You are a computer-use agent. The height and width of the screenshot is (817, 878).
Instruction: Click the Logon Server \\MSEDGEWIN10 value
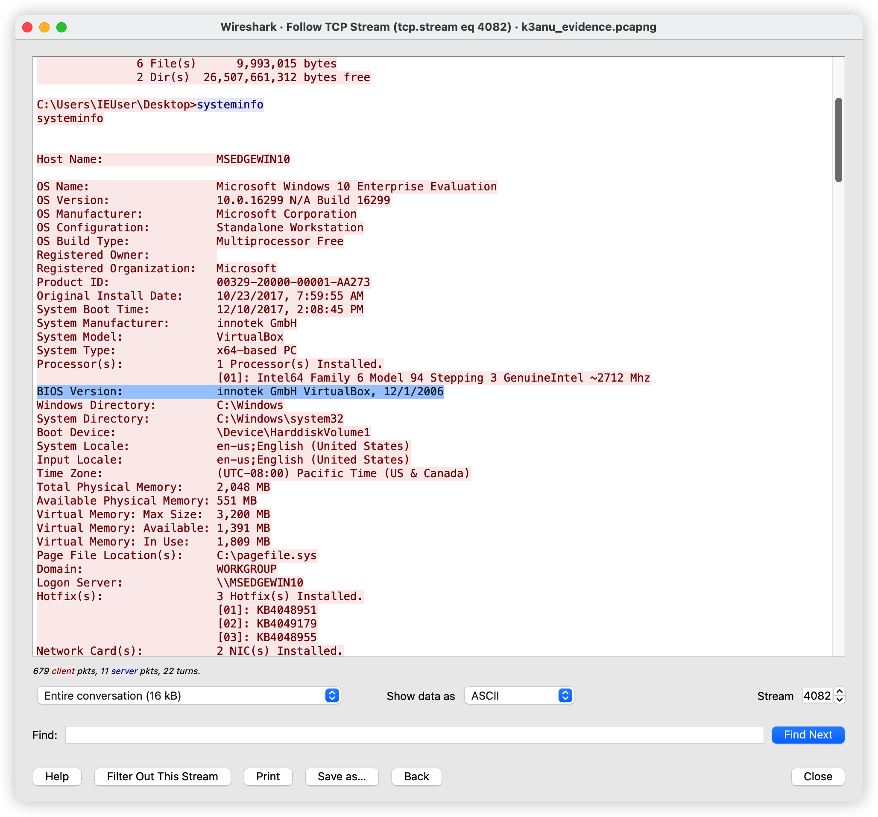coord(260,583)
